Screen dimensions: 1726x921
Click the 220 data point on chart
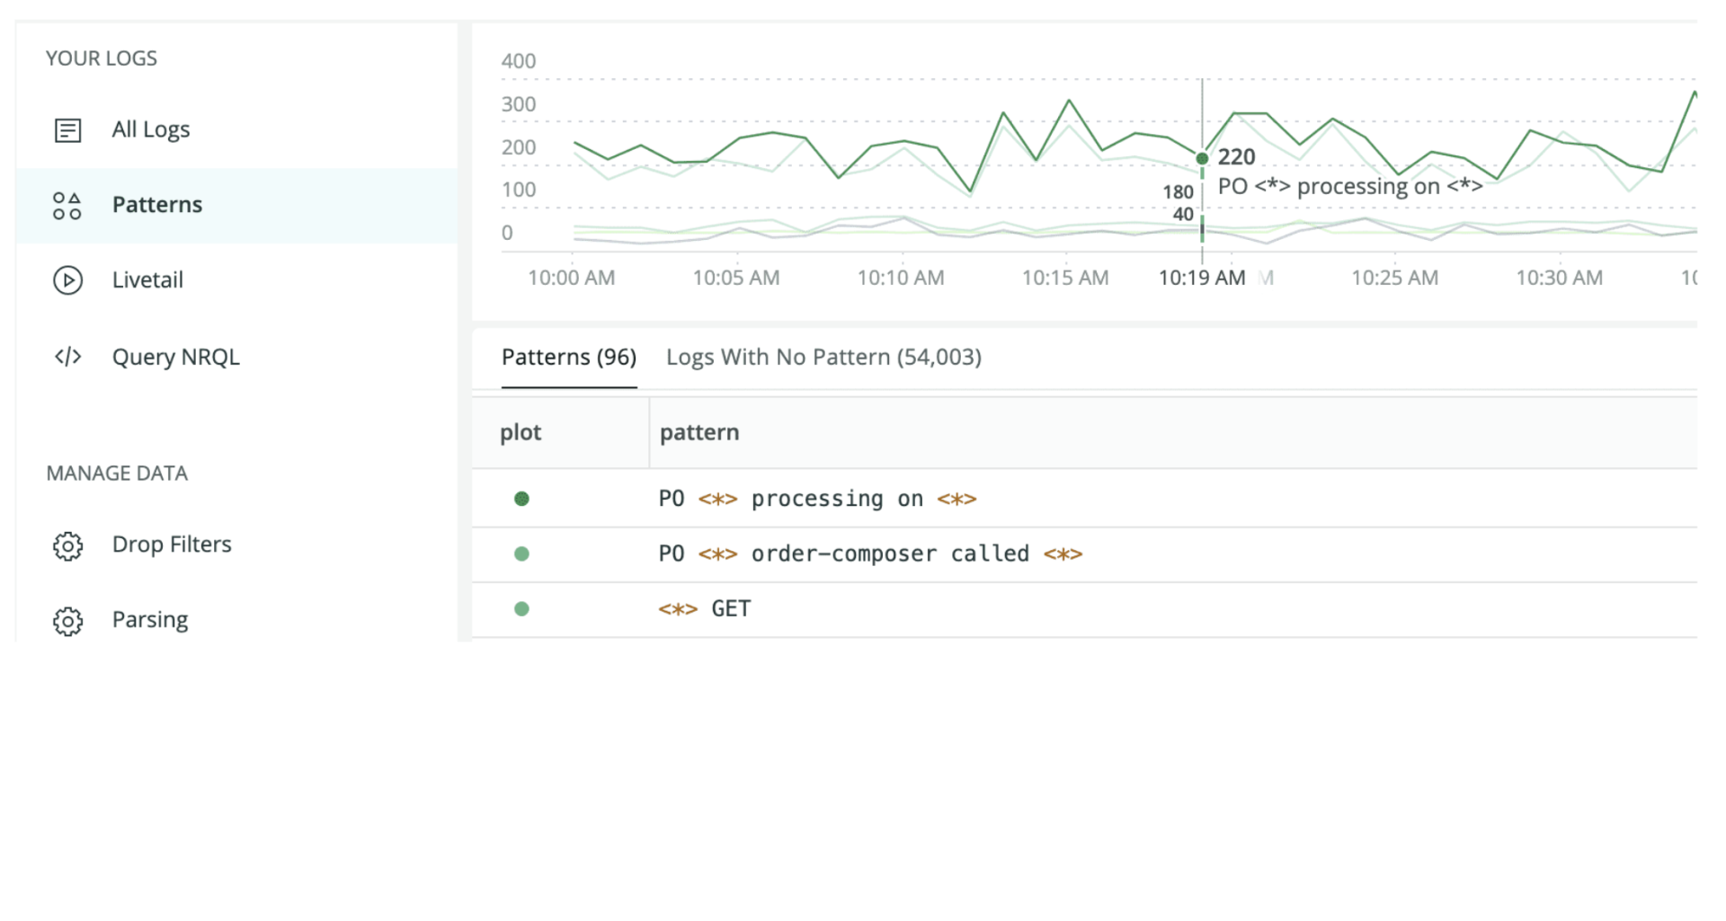click(1202, 159)
